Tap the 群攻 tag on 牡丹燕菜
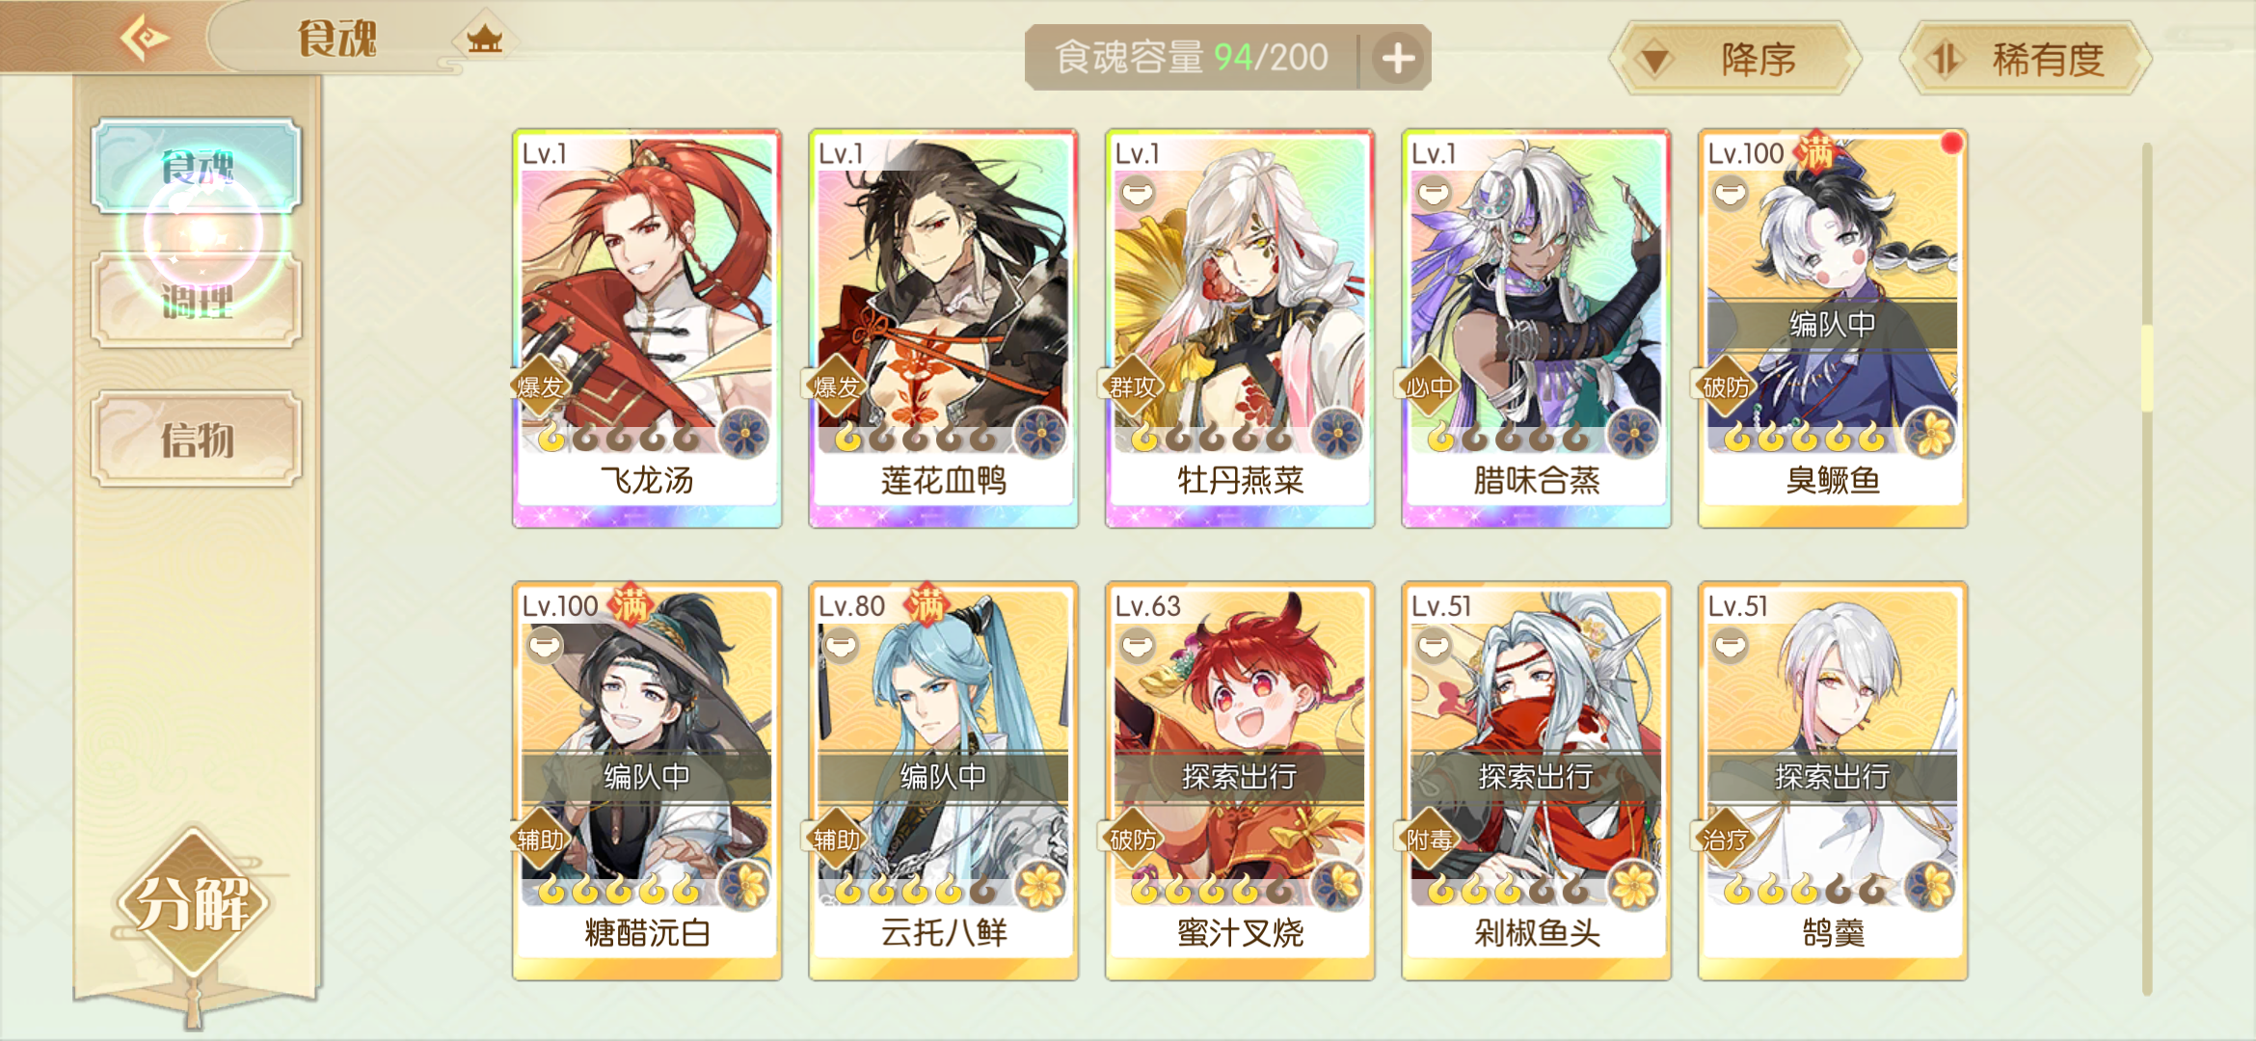This screenshot has height=1041, width=2256. coord(1133,387)
